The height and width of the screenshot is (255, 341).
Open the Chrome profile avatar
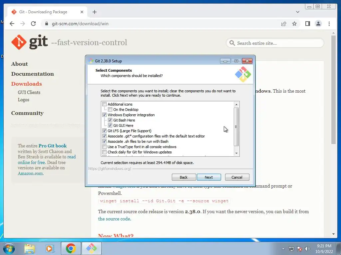[x=318, y=24]
